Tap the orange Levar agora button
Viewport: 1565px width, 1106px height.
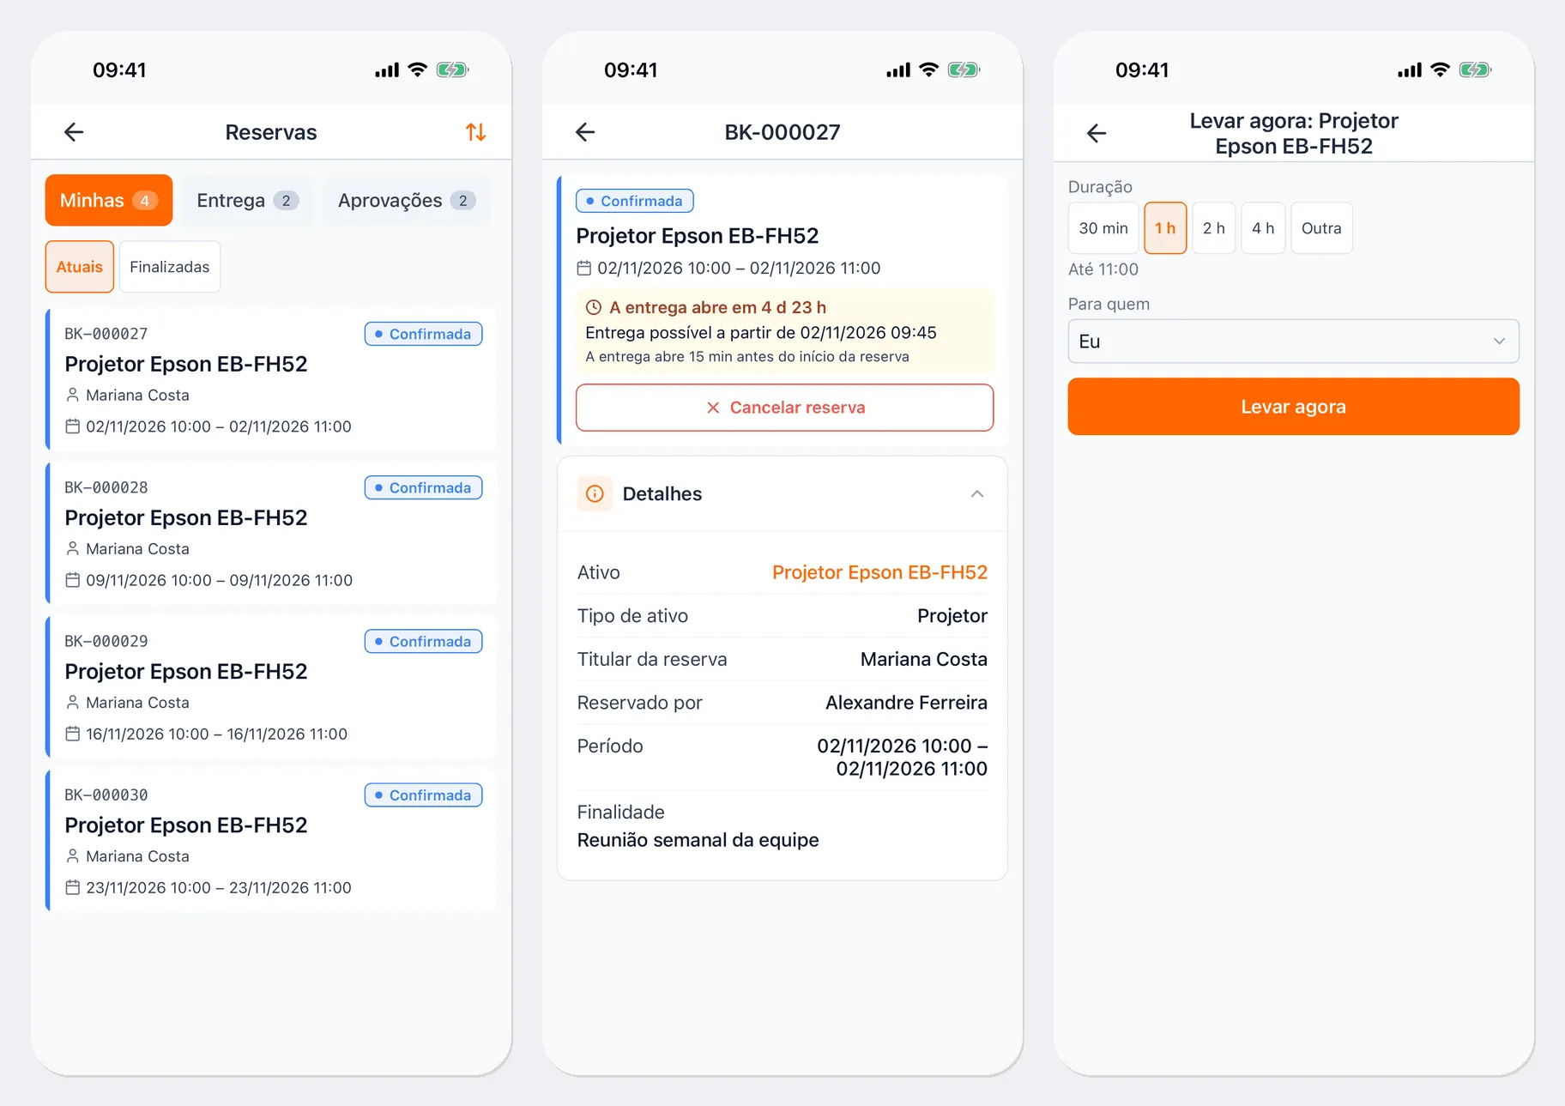(1293, 407)
